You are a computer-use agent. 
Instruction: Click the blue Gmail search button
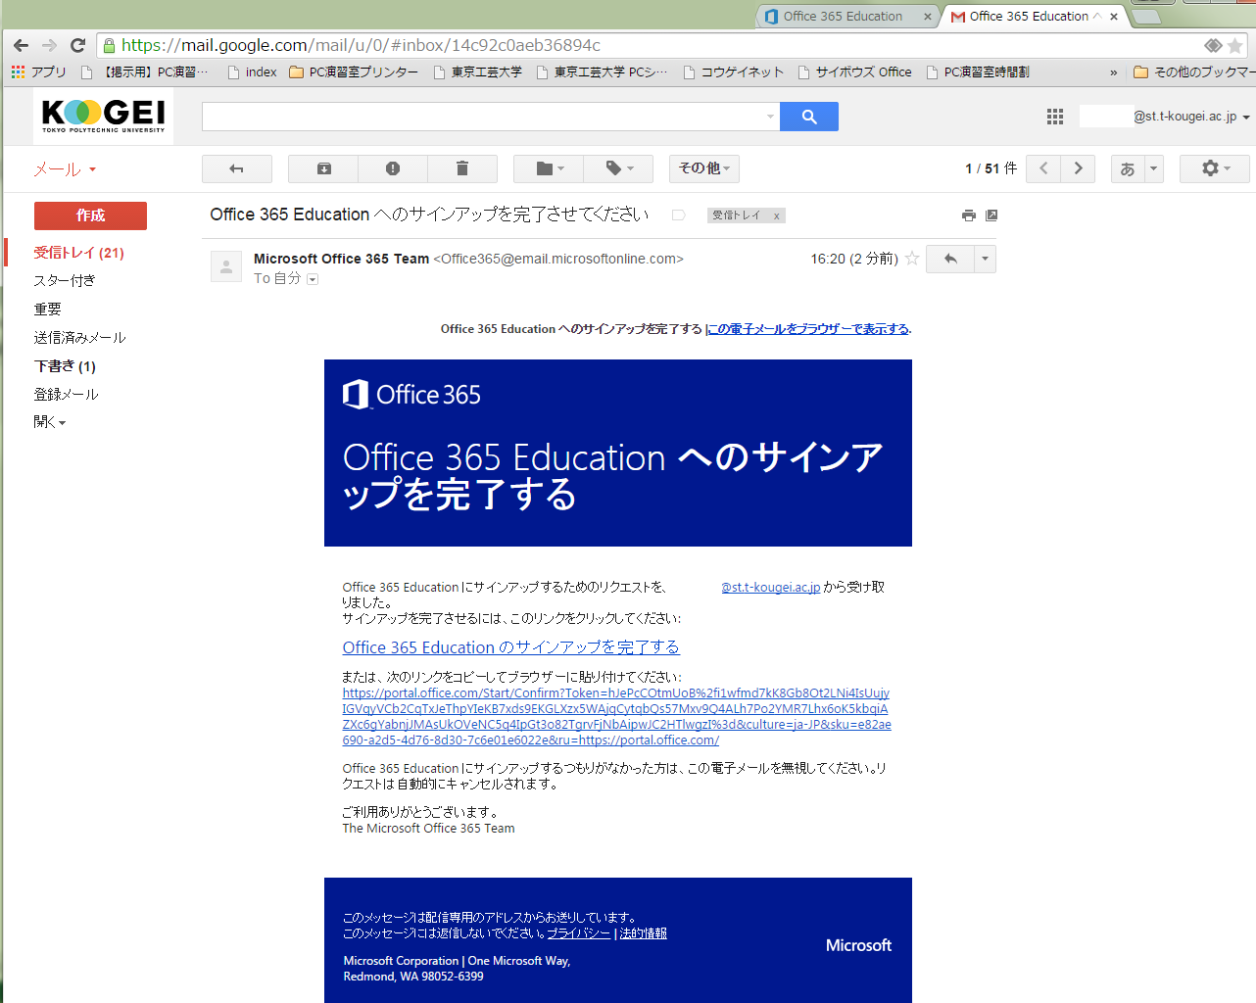click(809, 117)
